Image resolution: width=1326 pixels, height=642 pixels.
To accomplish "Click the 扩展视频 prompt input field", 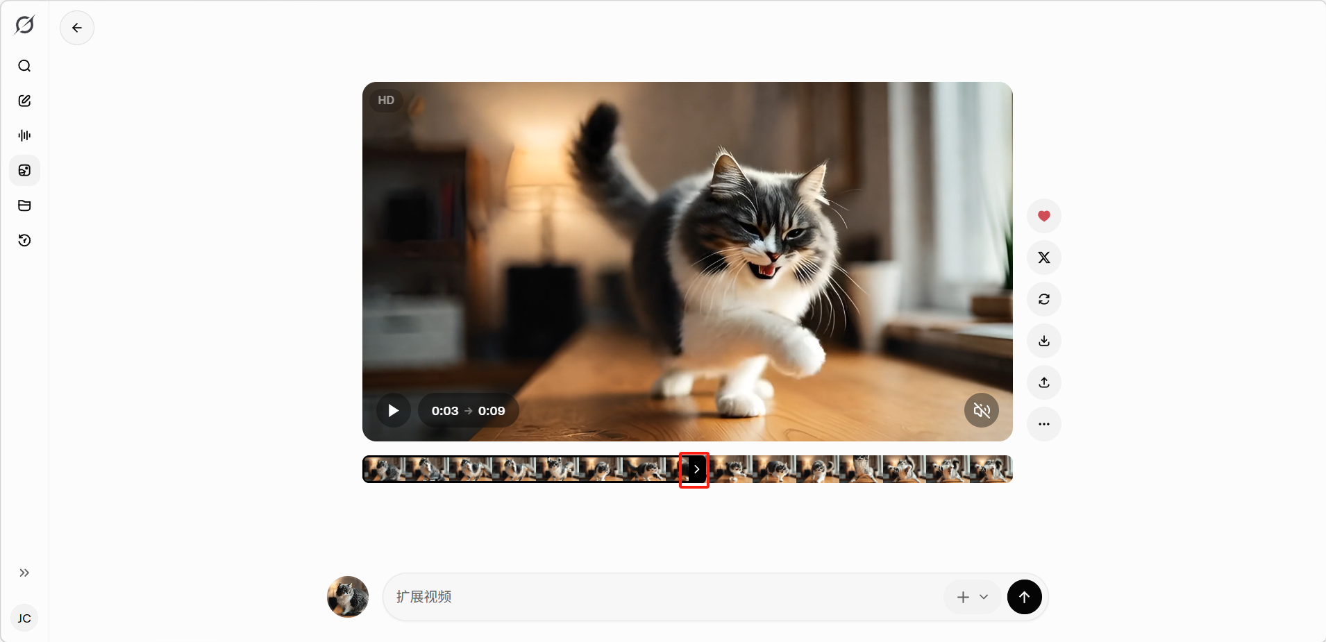I will click(660, 597).
